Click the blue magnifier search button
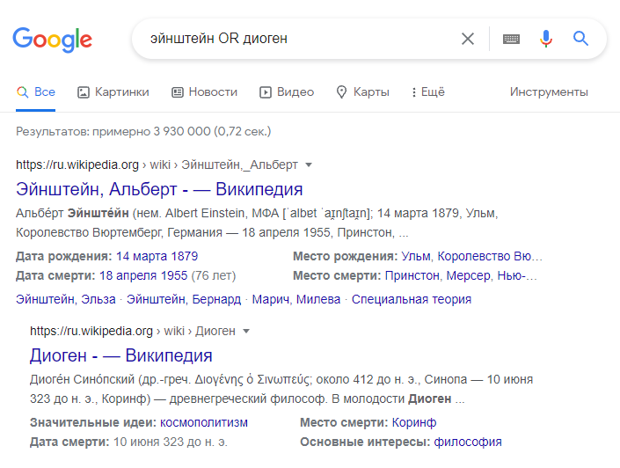 (580, 39)
